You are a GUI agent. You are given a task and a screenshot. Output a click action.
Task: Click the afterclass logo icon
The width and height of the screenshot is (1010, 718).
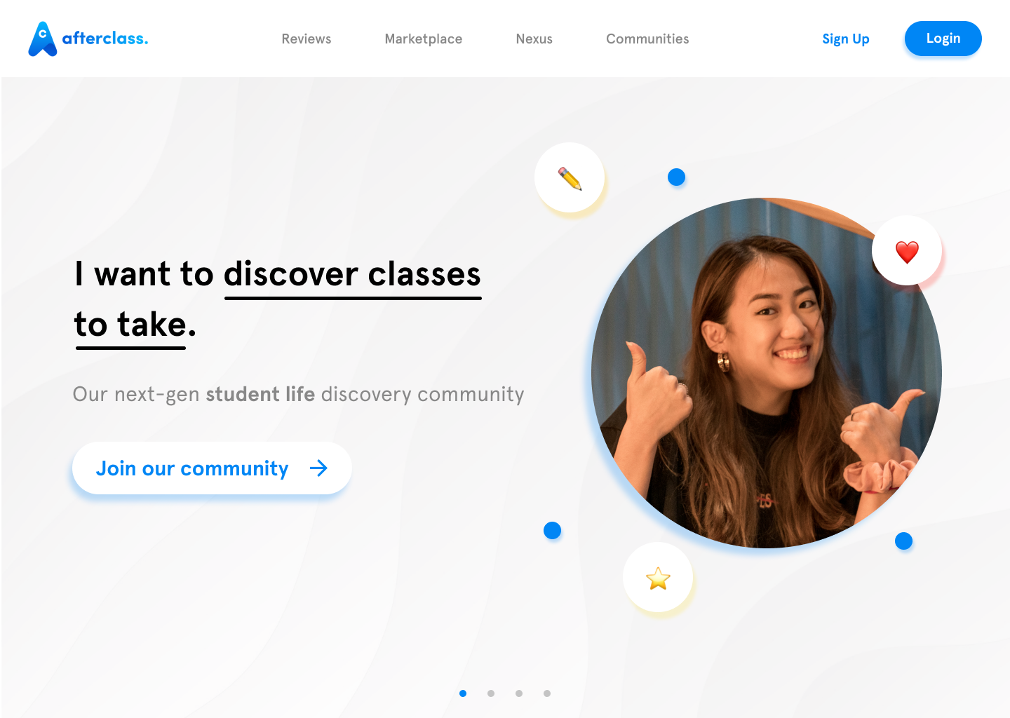(x=42, y=39)
